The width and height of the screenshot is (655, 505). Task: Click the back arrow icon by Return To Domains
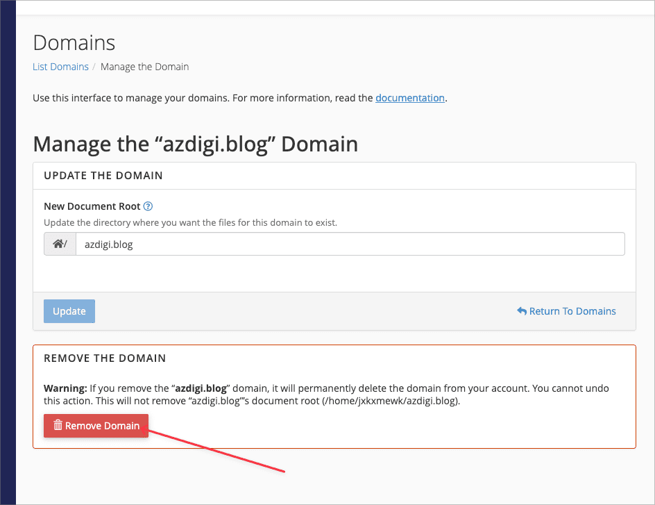click(x=522, y=311)
